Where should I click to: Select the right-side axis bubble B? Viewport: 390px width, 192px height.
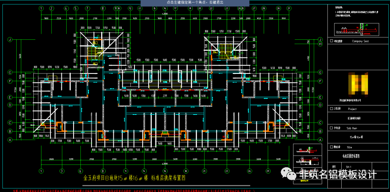click(x=320, y=131)
